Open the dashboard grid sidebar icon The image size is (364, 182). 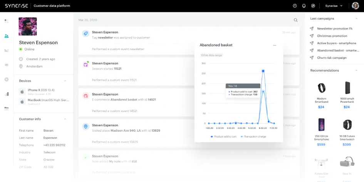(7, 21)
